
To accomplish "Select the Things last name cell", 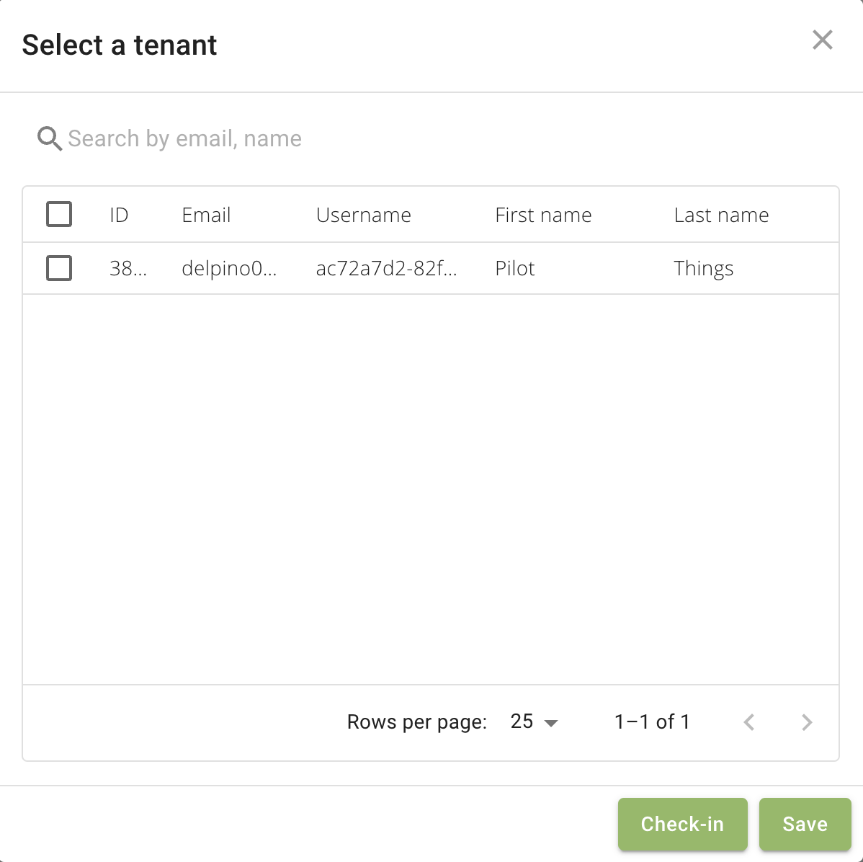I will click(x=703, y=269).
